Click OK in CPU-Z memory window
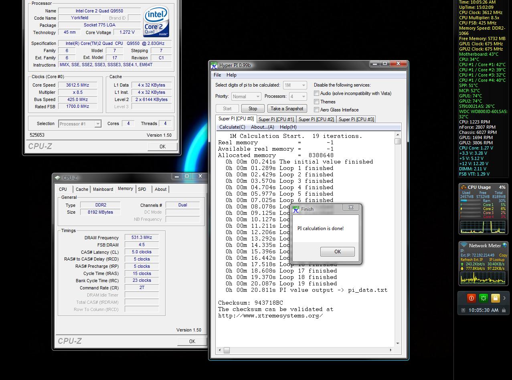Screen dimensions: 512x380 pos(192,341)
